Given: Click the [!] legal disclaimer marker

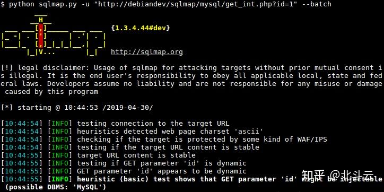Looking at the screenshot, I should (7, 68).
